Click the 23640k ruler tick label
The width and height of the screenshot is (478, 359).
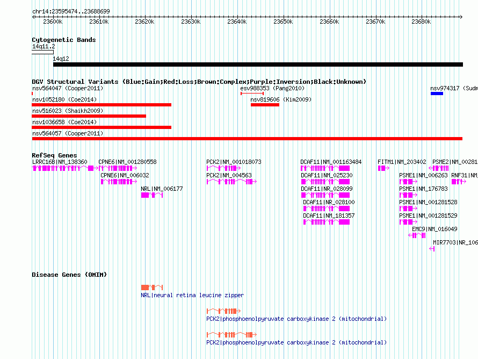coord(237,21)
